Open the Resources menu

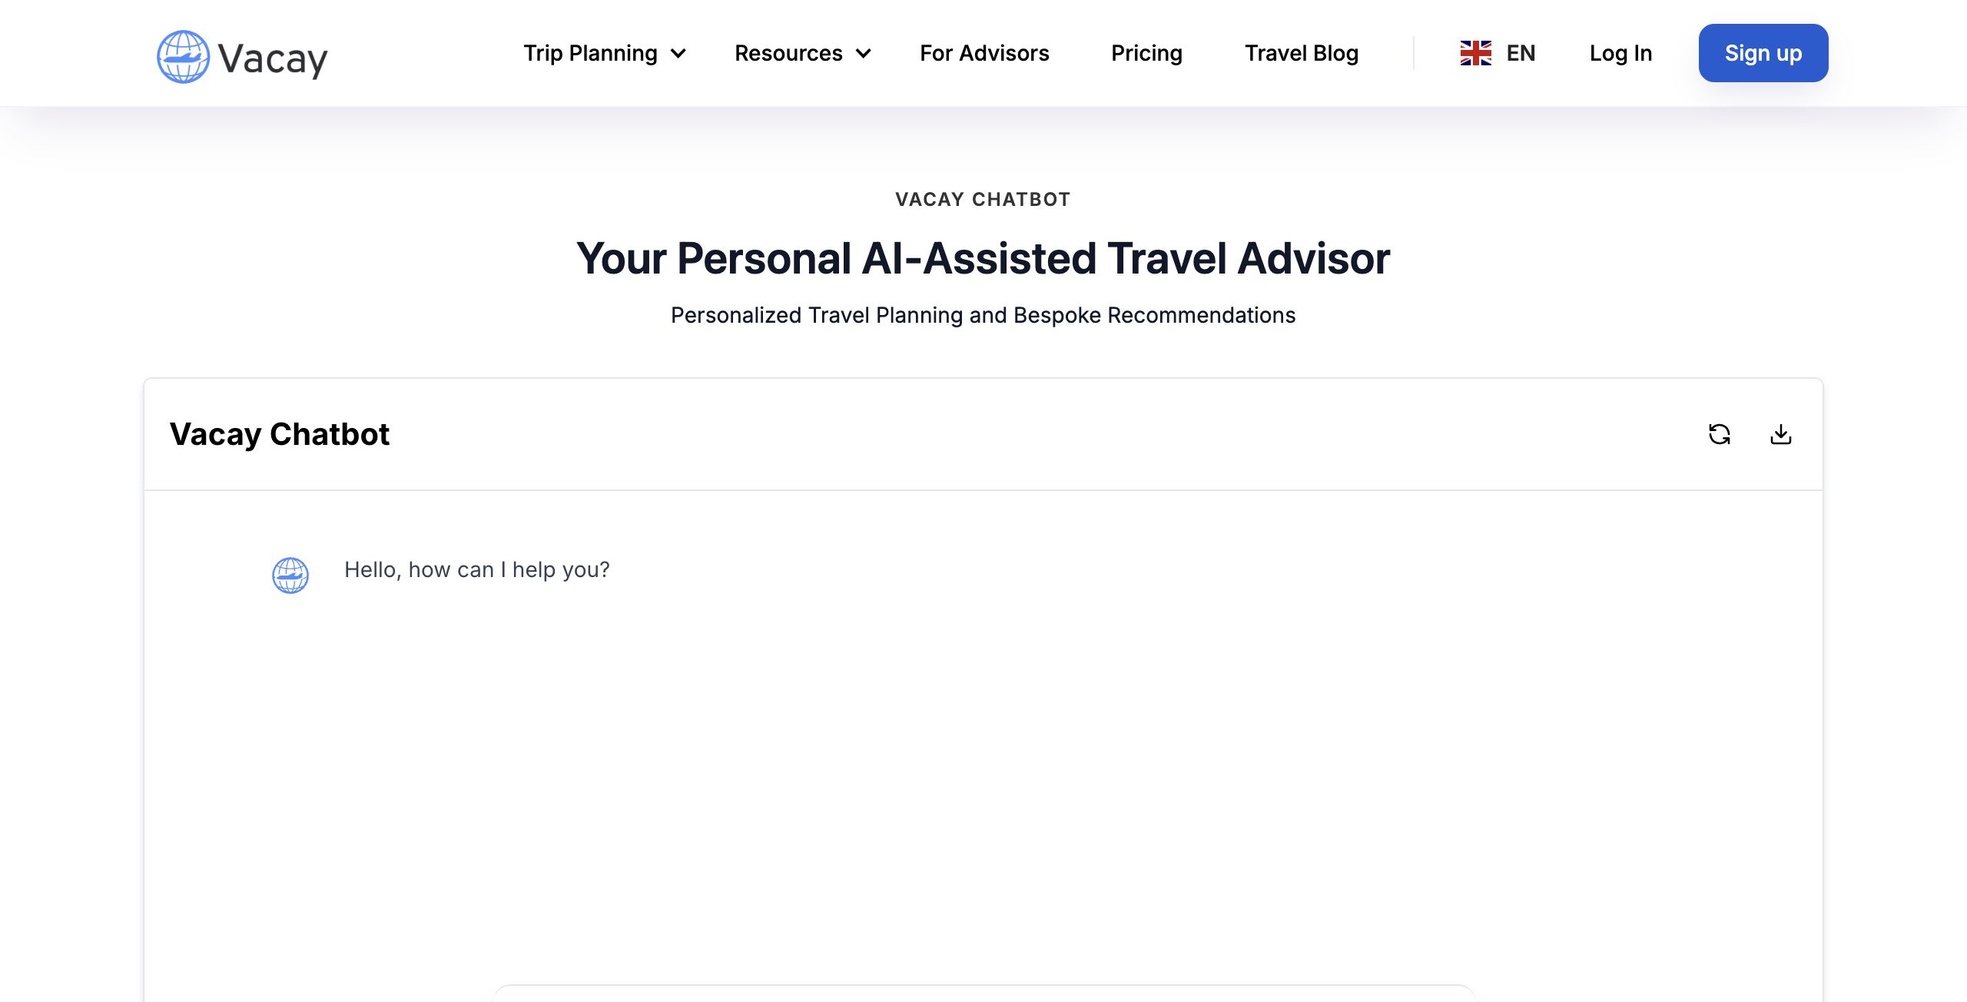click(788, 53)
